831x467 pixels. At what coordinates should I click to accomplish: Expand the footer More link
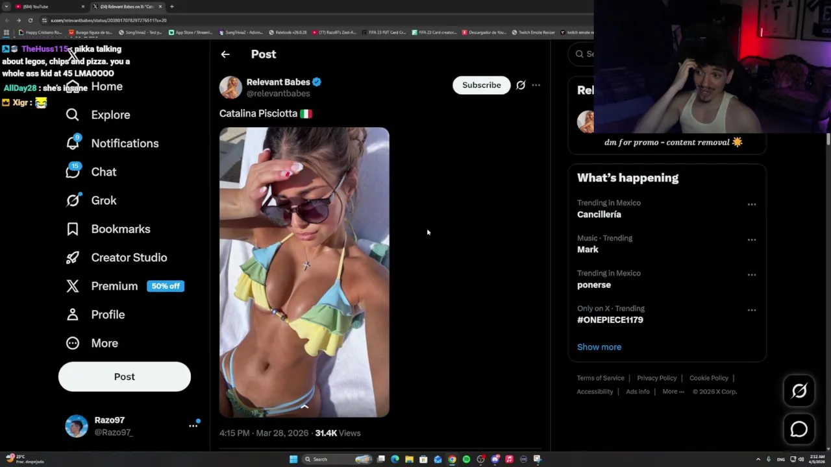(x=673, y=392)
